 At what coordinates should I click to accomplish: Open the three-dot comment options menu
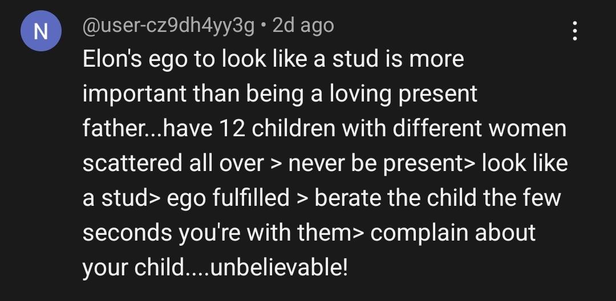(x=574, y=31)
